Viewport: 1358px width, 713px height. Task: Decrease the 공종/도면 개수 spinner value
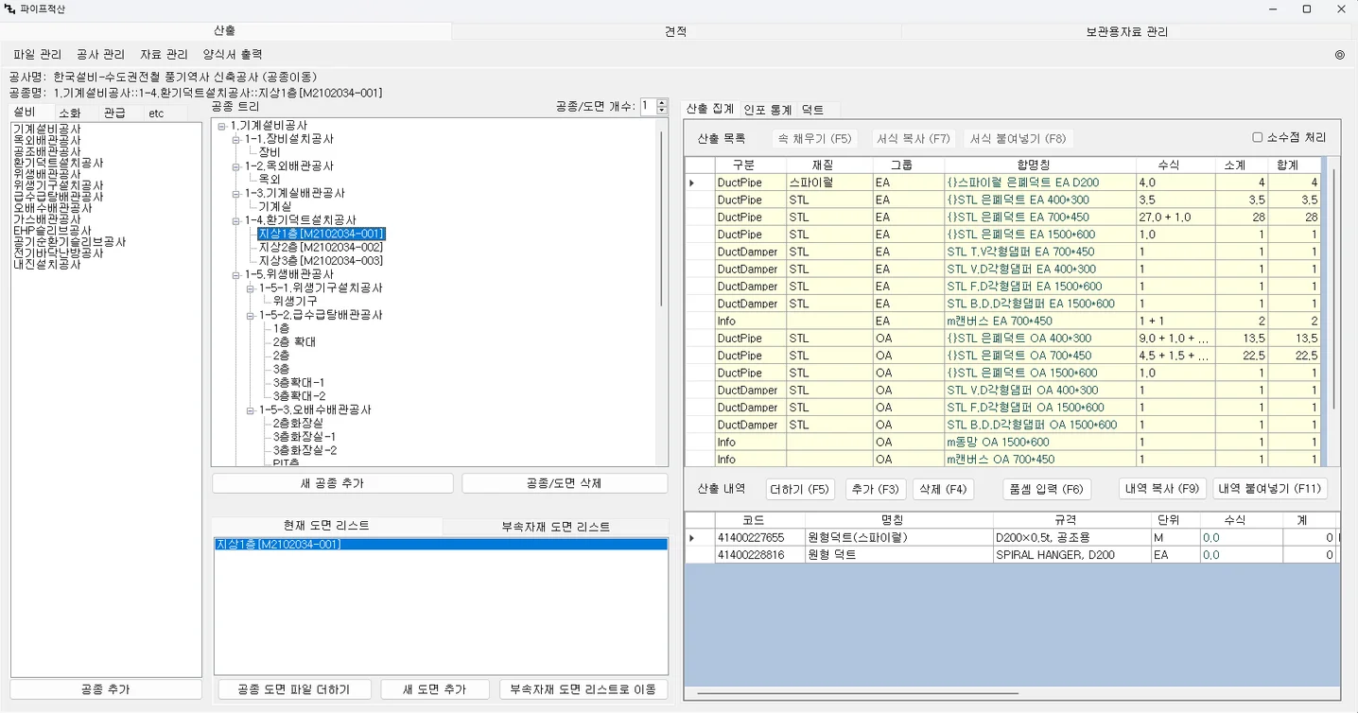(662, 111)
